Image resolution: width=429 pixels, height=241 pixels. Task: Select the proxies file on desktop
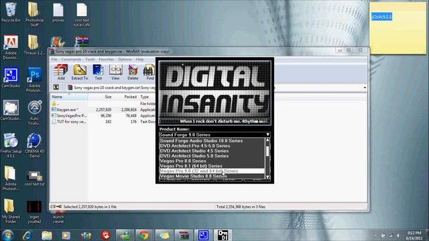click(58, 13)
